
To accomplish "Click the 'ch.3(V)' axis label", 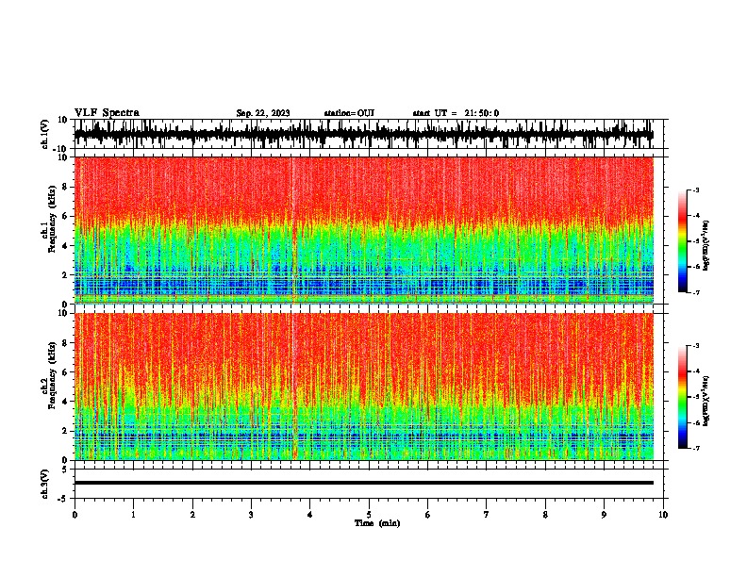I will pyautogui.click(x=44, y=485).
